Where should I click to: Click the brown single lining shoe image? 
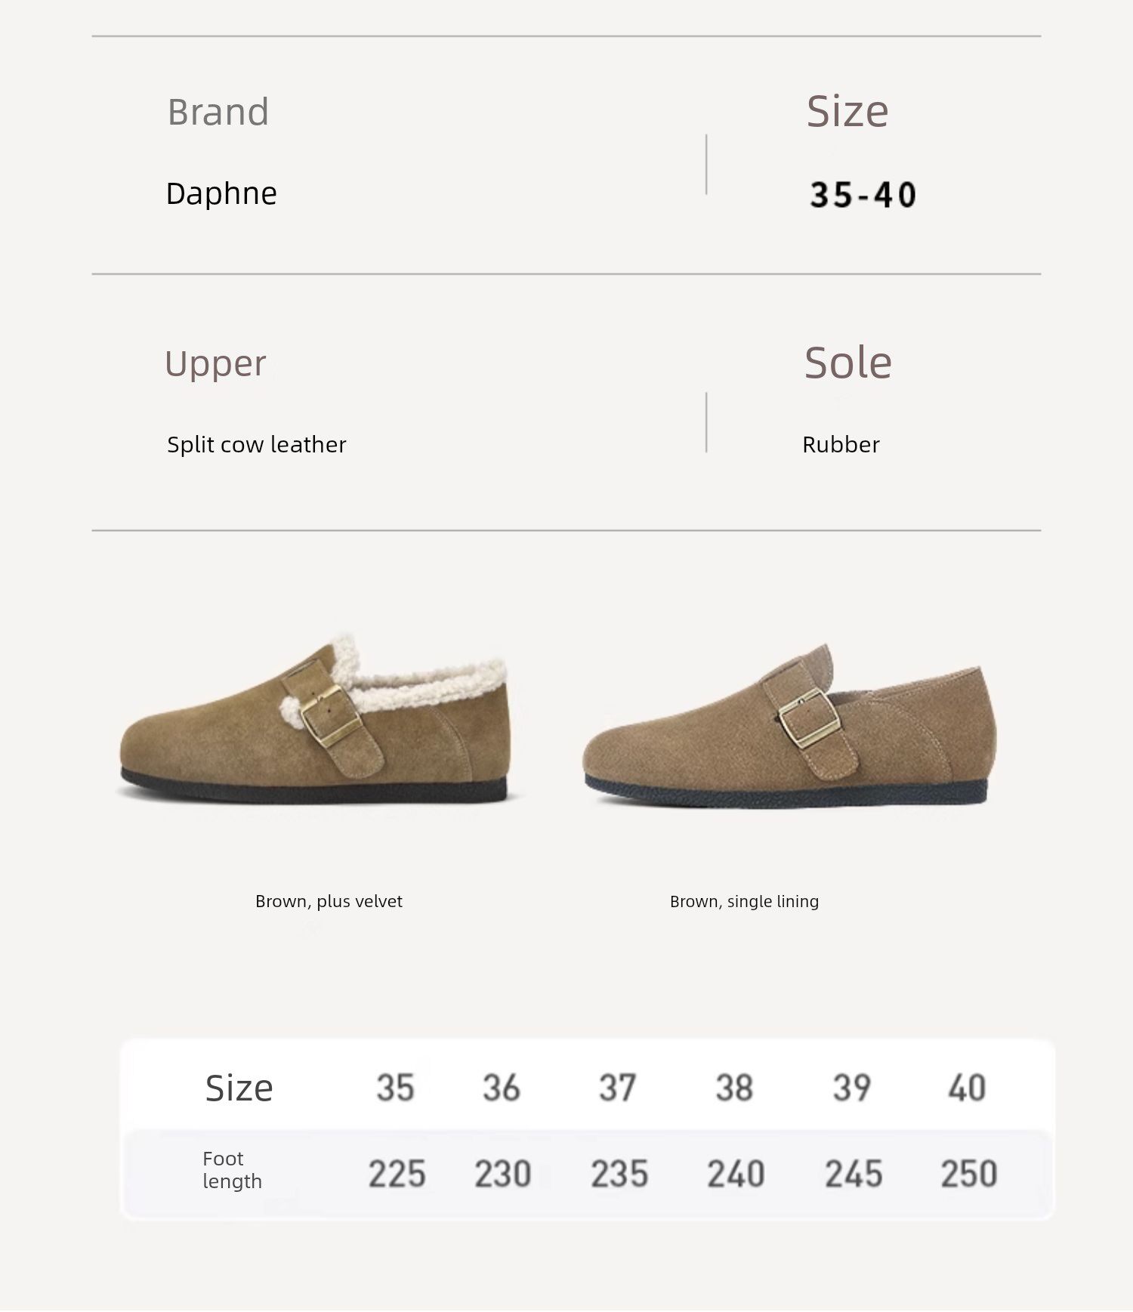pyautogui.click(x=789, y=725)
